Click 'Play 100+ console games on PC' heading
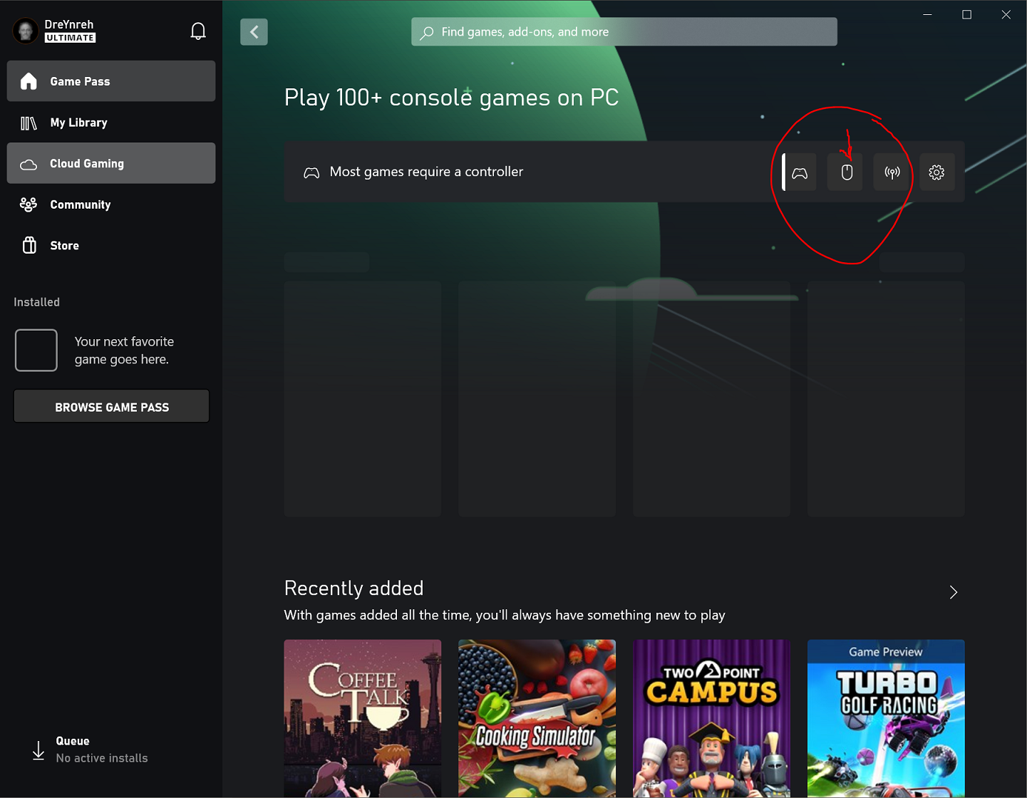The width and height of the screenshot is (1027, 798). coord(451,98)
